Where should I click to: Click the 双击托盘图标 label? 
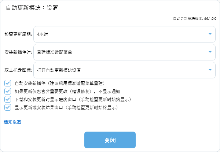18,70
